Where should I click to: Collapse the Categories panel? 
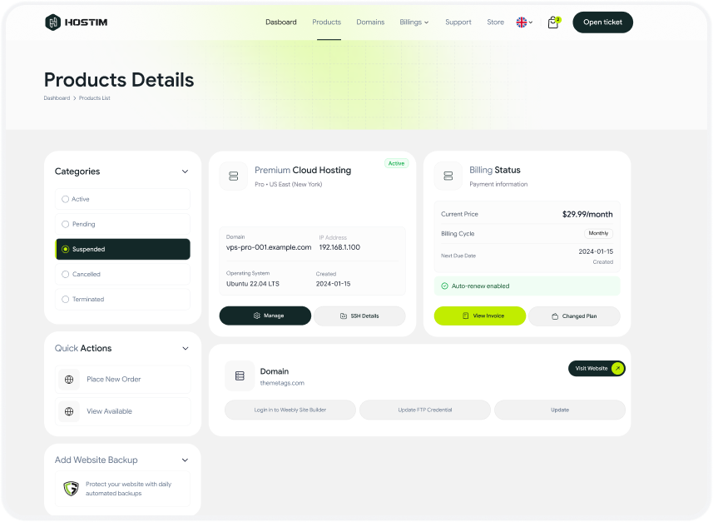point(185,172)
